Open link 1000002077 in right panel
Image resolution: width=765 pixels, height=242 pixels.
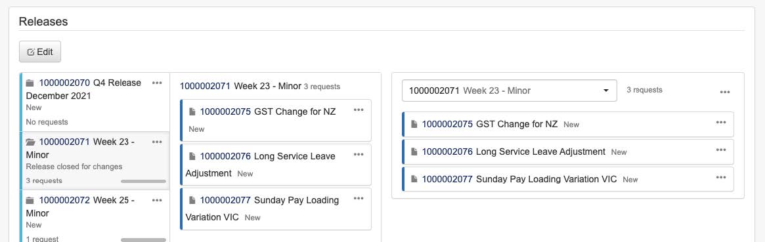point(447,178)
